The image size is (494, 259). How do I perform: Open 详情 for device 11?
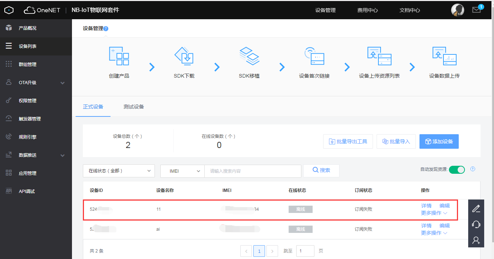(x=426, y=206)
